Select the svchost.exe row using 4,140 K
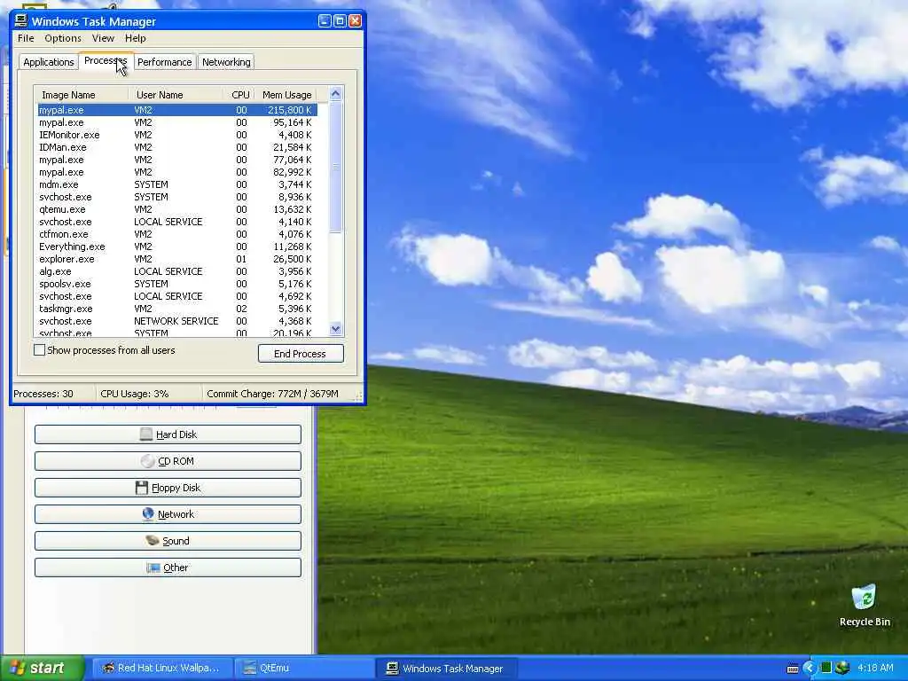Image resolution: width=908 pixels, height=681 pixels. pos(177,222)
